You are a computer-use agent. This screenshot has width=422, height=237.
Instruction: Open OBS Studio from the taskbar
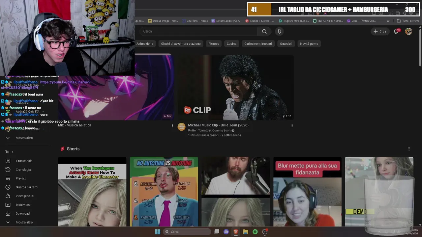point(265,232)
